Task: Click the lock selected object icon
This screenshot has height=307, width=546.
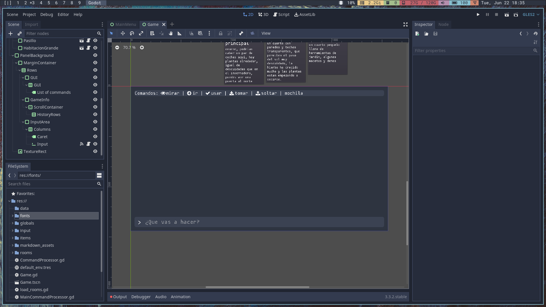Action: click(221, 33)
